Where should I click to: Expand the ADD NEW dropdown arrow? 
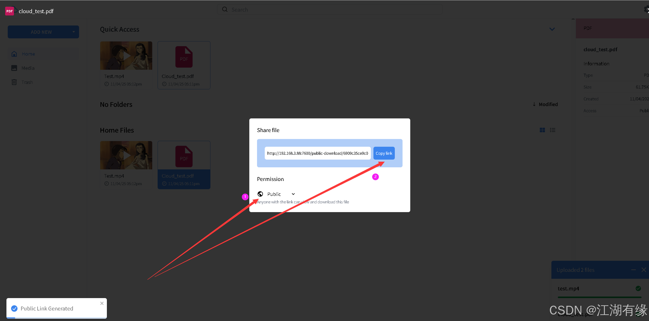pyautogui.click(x=74, y=32)
